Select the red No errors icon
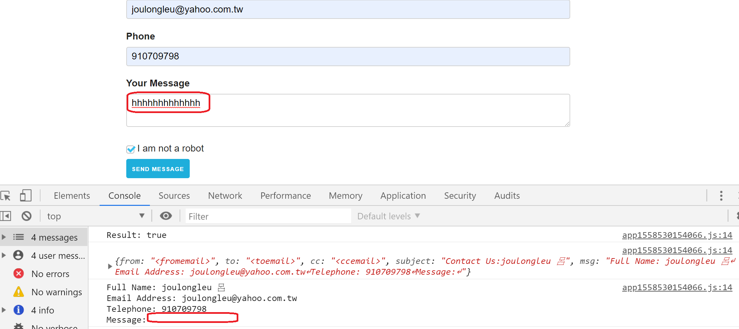 tap(19, 273)
